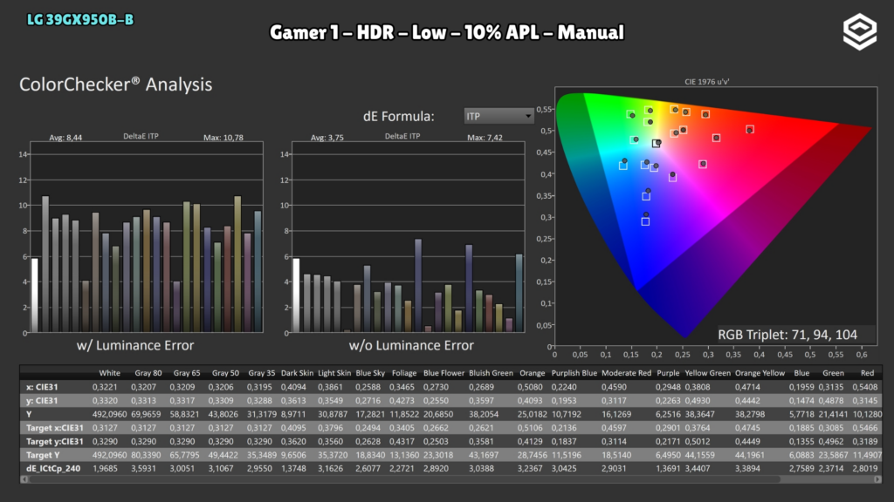894x502 pixels.
Task: Click the 0,5408 x value for Red
Action: 865,386
